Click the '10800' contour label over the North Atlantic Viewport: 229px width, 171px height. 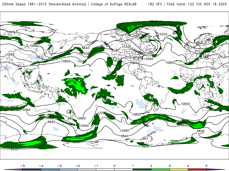[170, 63]
